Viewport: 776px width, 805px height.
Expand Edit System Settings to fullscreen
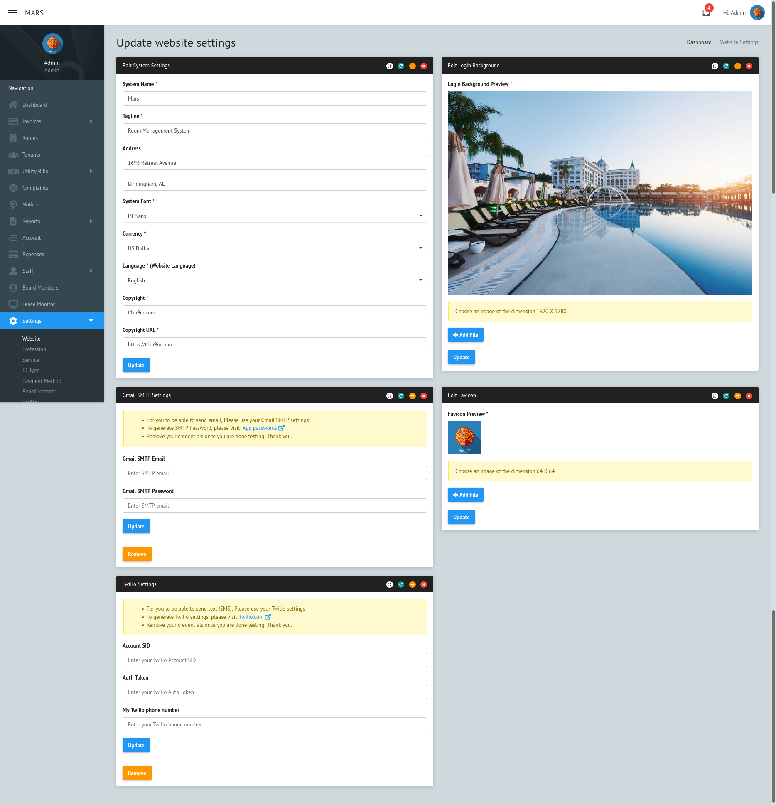[389, 66]
